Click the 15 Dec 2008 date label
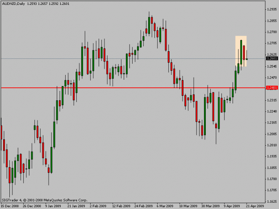Image resolution: width=279 pixels, height=209 pixels. click(x=10, y=206)
